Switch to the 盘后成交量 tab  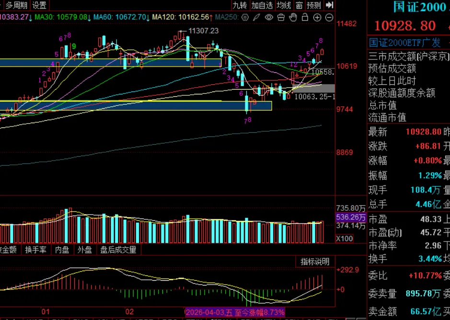point(118,250)
